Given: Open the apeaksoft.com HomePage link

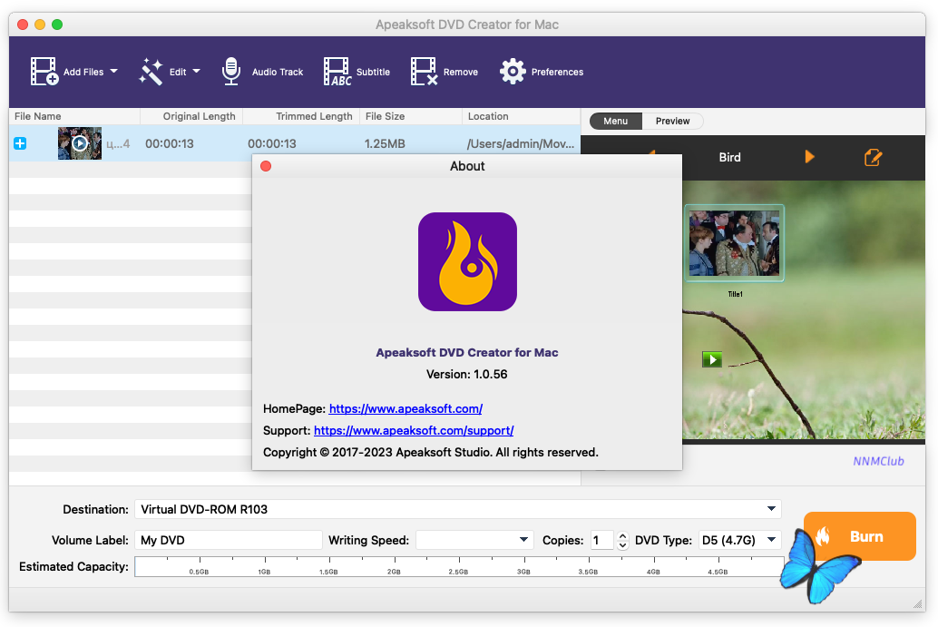Looking at the screenshot, I should (405, 408).
